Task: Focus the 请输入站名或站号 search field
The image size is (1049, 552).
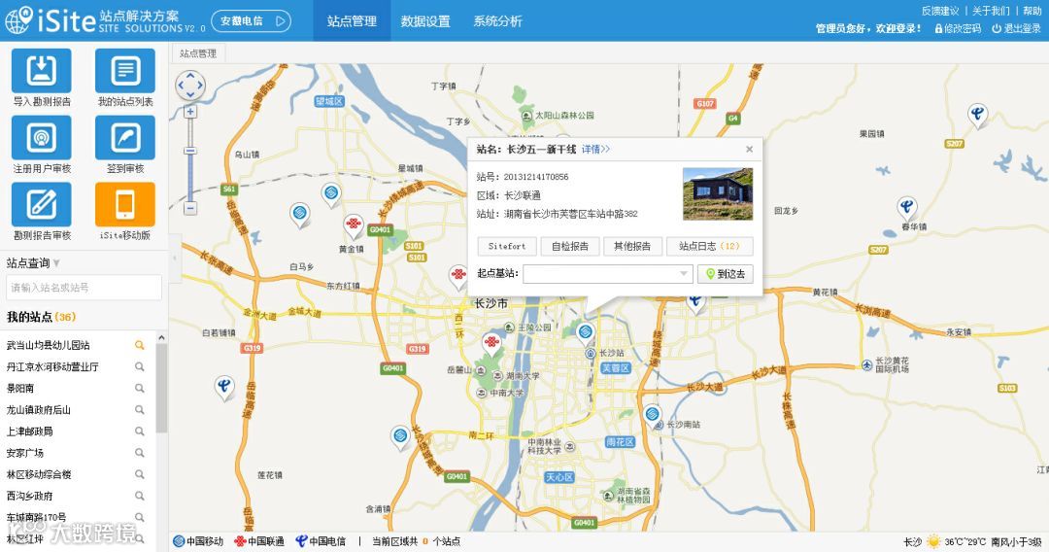Action: click(85, 287)
